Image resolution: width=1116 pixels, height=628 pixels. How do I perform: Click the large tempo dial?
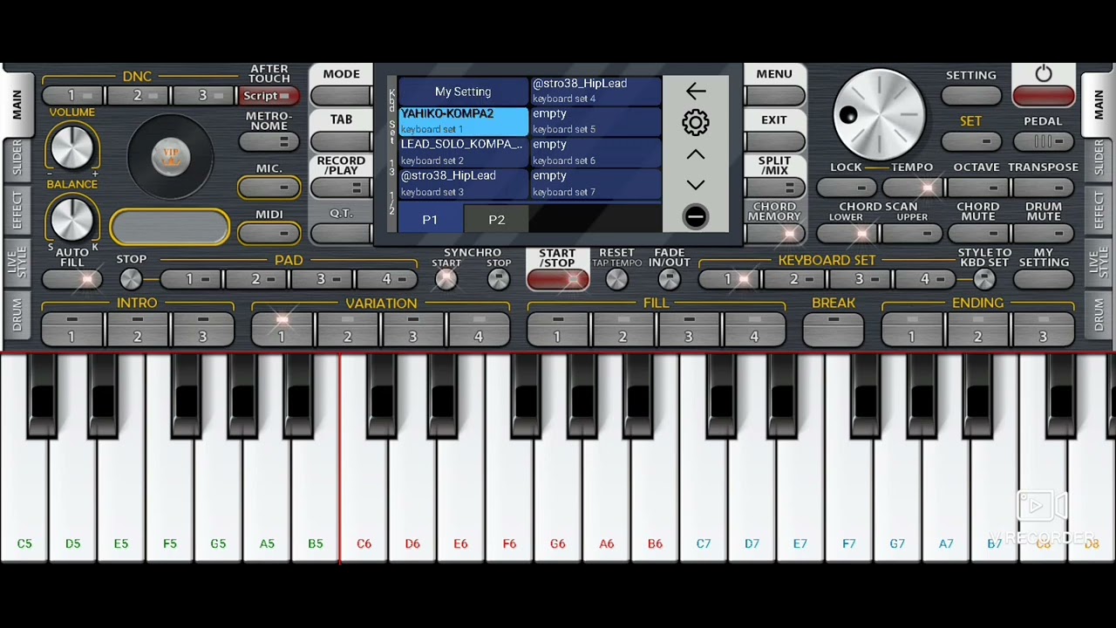[x=879, y=115]
